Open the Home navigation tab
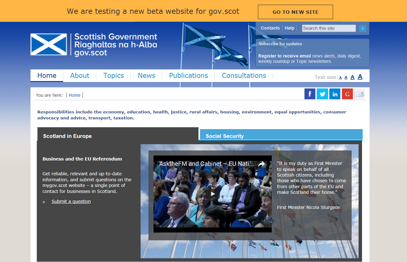This screenshot has width=407, height=262. [47, 76]
